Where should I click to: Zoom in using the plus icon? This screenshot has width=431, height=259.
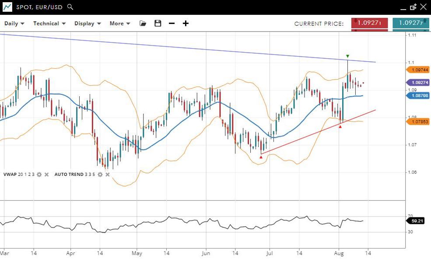tap(186, 24)
